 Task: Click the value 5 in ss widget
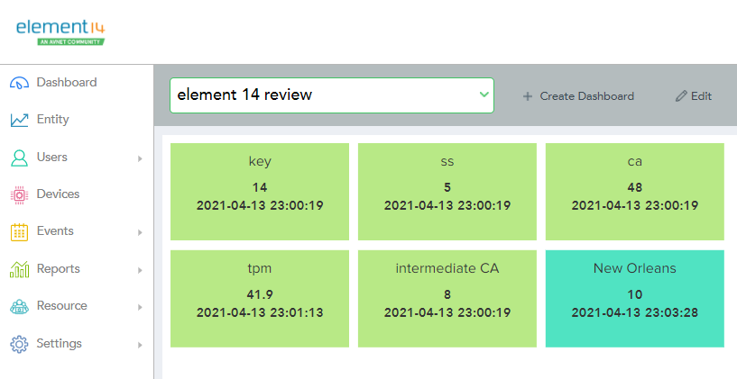coord(447,187)
